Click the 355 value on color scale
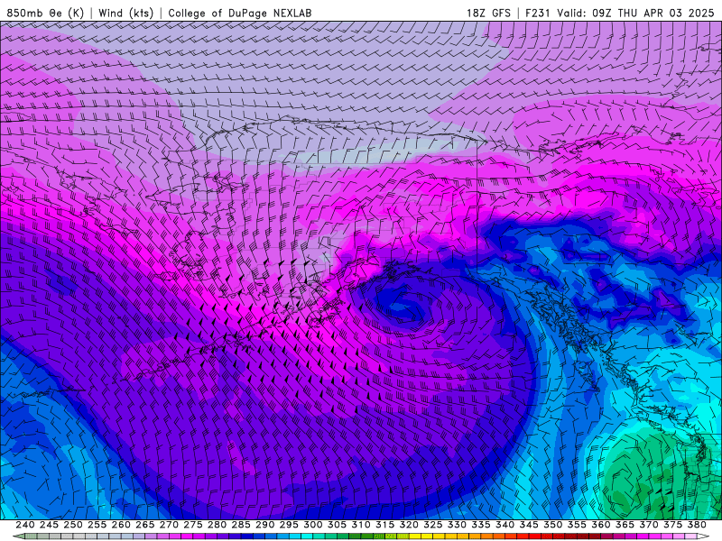The width and height of the screenshot is (722, 541). point(577,525)
